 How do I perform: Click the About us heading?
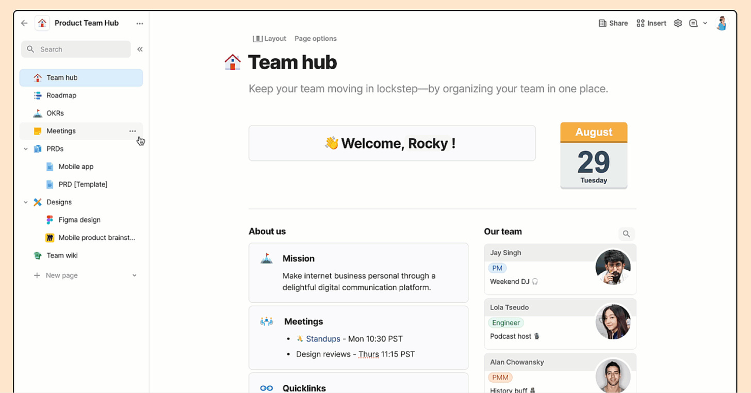[x=267, y=232]
